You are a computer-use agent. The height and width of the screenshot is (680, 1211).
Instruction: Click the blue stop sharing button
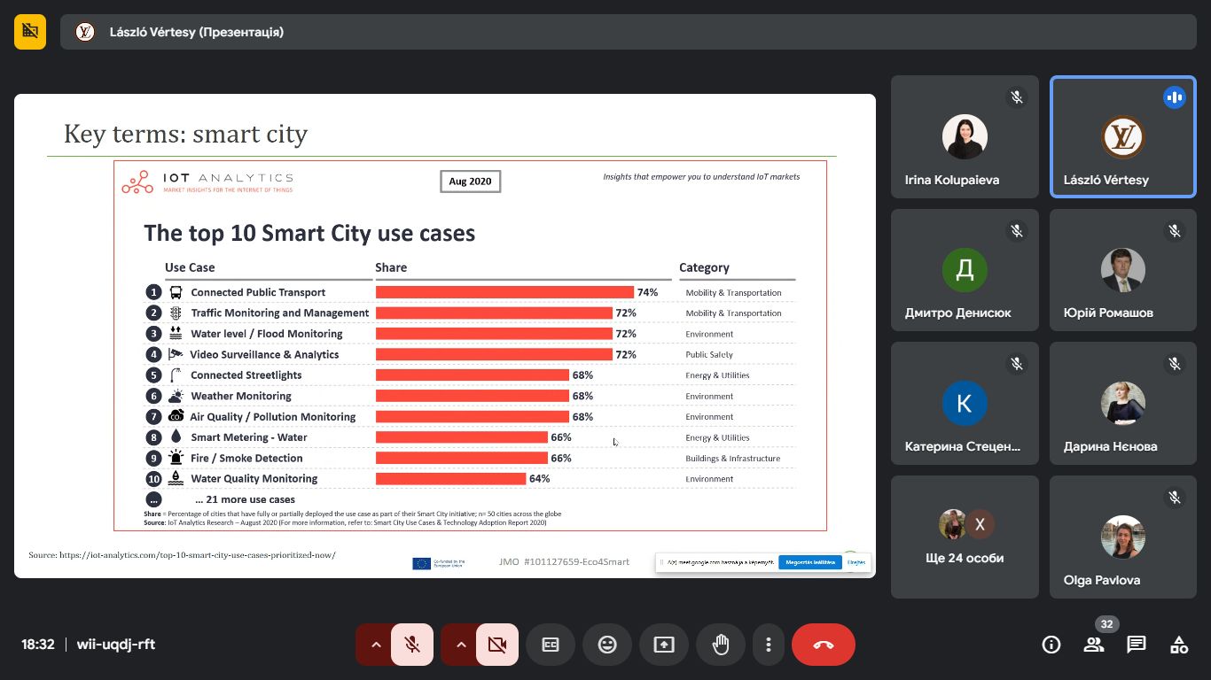[x=809, y=562]
